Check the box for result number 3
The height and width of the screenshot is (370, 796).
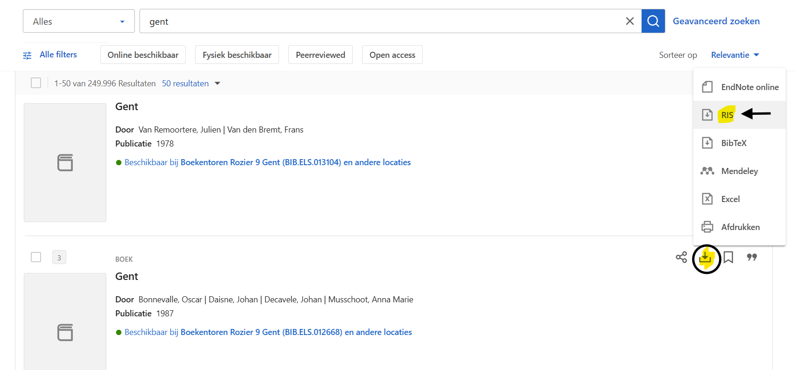coord(36,257)
